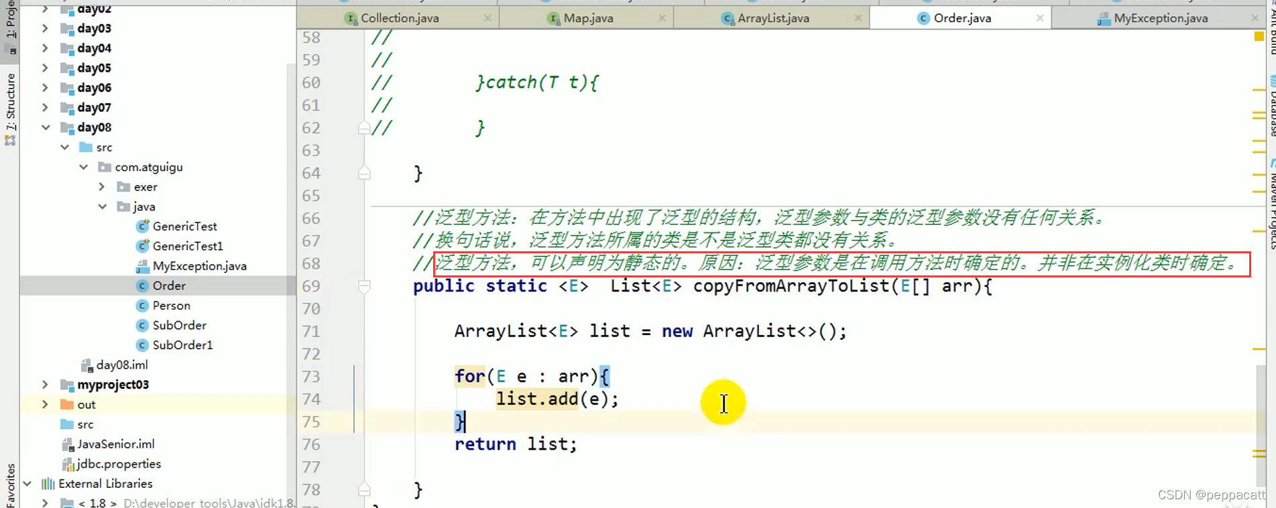Collapse the day08 src folder
Screen dimensions: 1276x508
pos(64,147)
